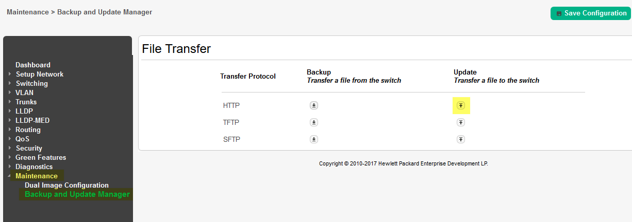Expand the Switching menu arrow
Image resolution: width=632 pixels, height=222 pixels.
(x=10, y=83)
